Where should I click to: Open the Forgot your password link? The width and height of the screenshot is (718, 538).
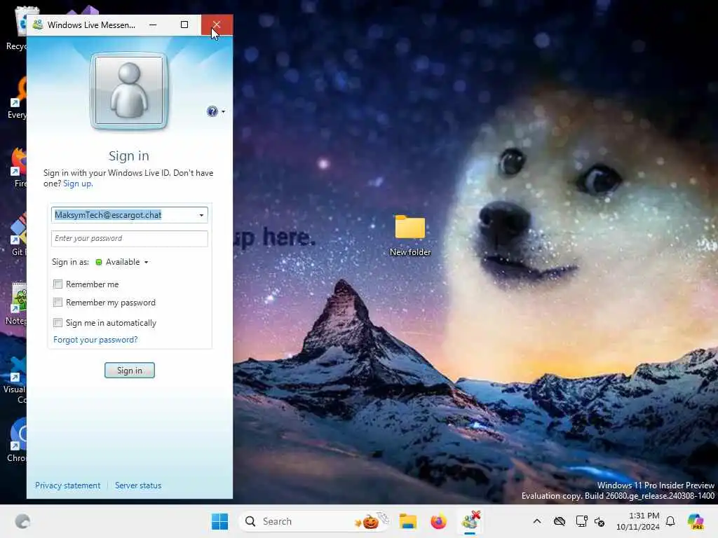coord(95,340)
